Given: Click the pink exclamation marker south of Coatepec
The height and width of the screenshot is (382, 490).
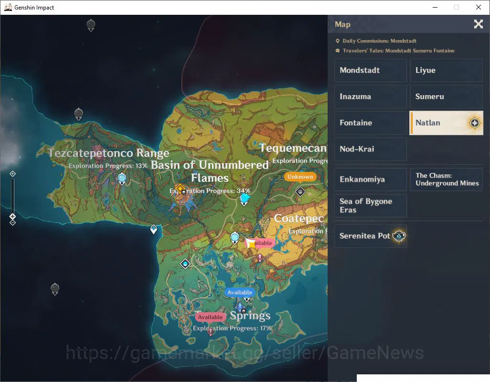Looking at the screenshot, I should [259, 258].
